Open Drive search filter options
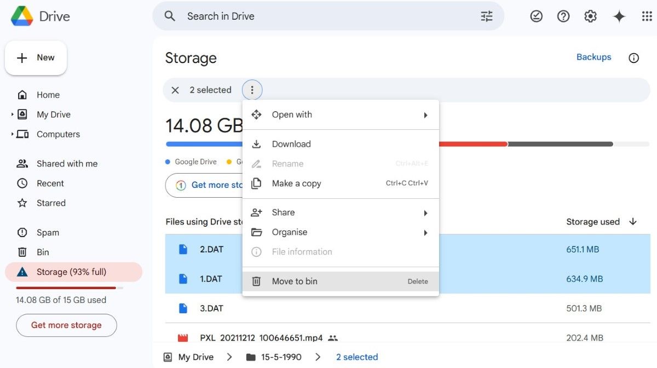Viewport: 657px width, 368px height. click(486, 16)
